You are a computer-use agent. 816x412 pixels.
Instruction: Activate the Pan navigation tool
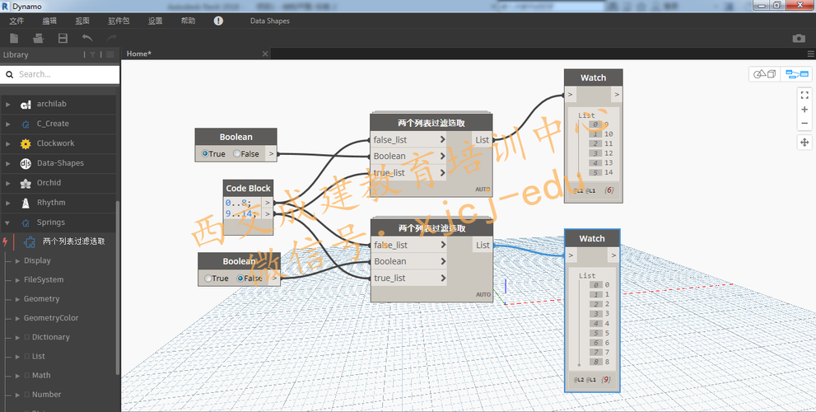804,143
